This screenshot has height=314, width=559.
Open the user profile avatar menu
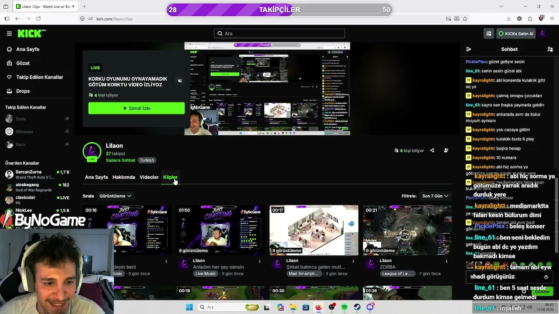[x=543, y=34]
